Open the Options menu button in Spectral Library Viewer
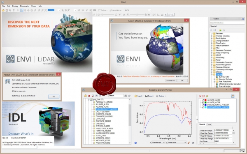Viewport: 247px width, 154px height. click(161, 96)
